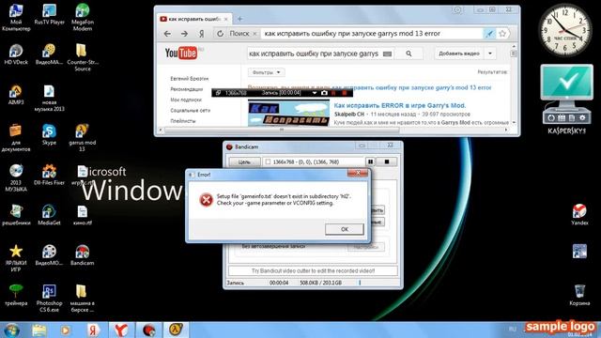
Task: Go back in the browser
Action: point(167,34)
